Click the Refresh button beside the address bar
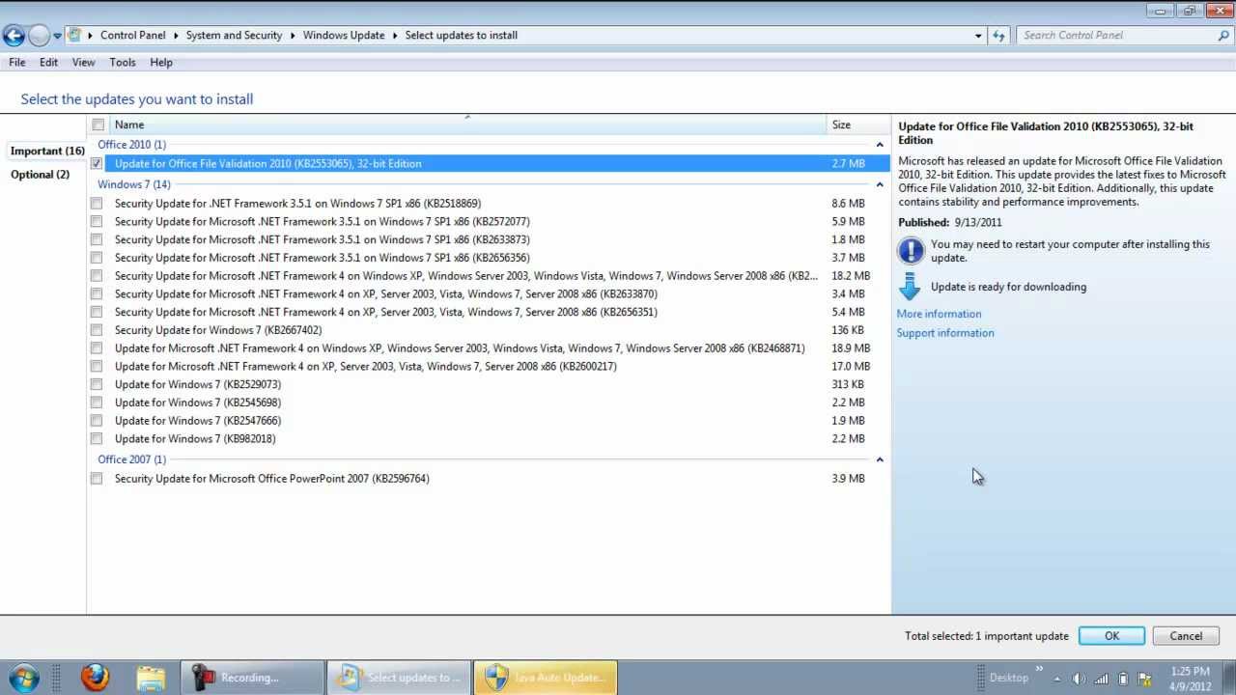The width and height of the screenshot is (1236, 695). [x=998, y=35]
